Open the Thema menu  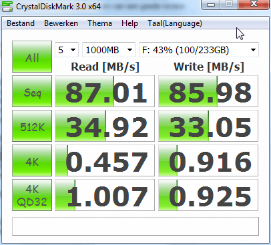[99, 23]
